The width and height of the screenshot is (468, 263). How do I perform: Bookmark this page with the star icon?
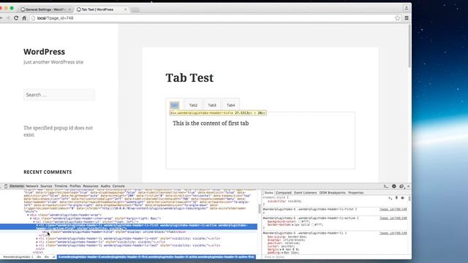(x=397, y=18)
